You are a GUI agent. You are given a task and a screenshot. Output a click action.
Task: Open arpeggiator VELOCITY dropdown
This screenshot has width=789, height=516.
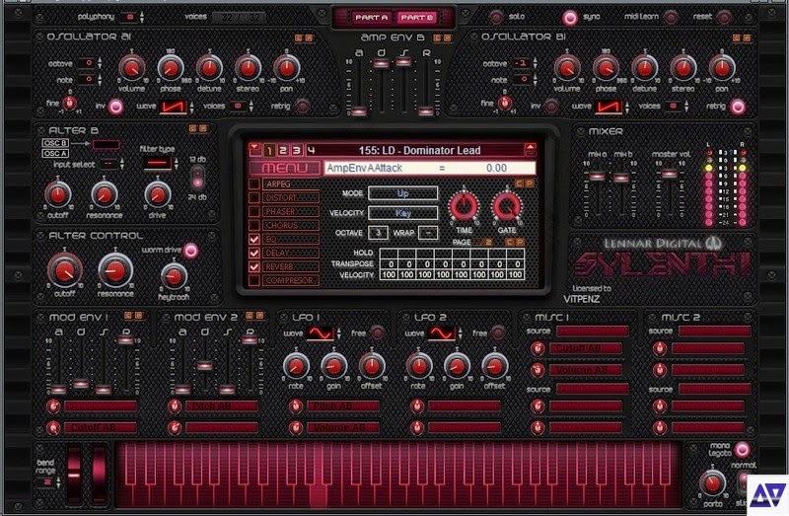402,213
